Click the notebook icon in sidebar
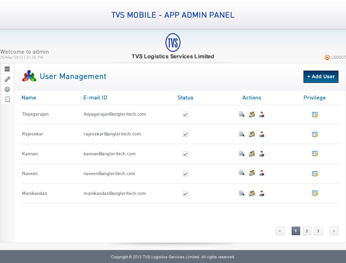 coord(7,99)
